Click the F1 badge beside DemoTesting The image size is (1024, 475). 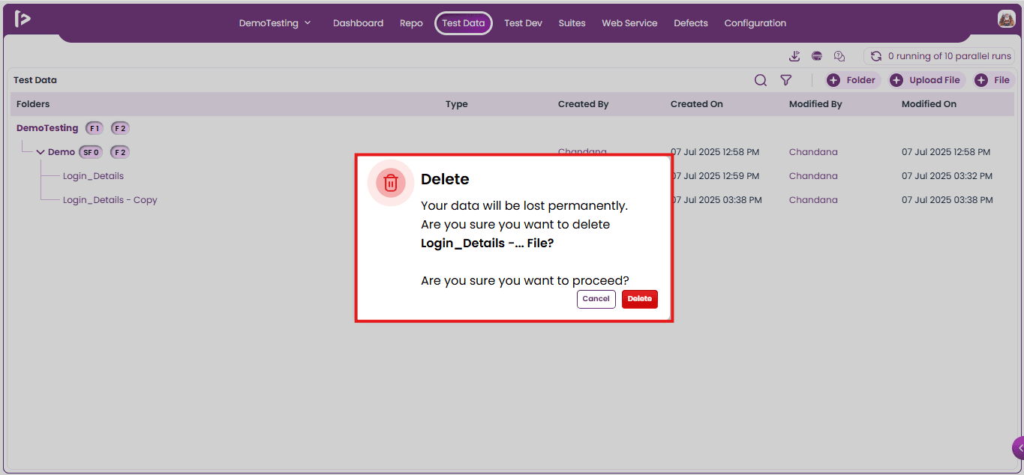point(95,128)
